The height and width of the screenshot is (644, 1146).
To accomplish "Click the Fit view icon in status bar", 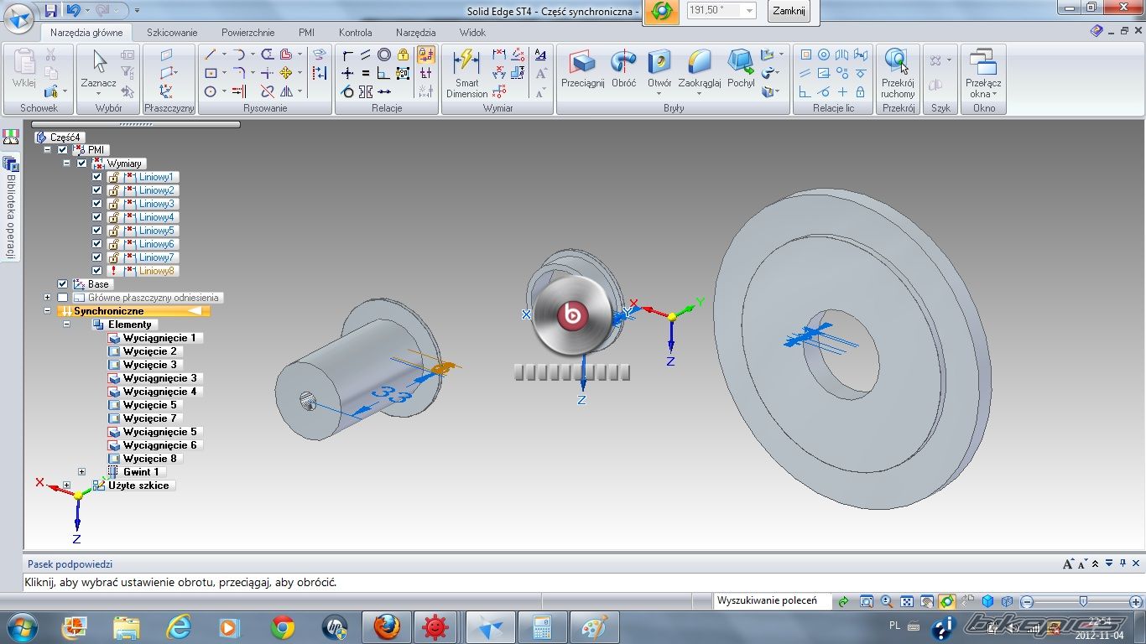I will click(907, 601).
